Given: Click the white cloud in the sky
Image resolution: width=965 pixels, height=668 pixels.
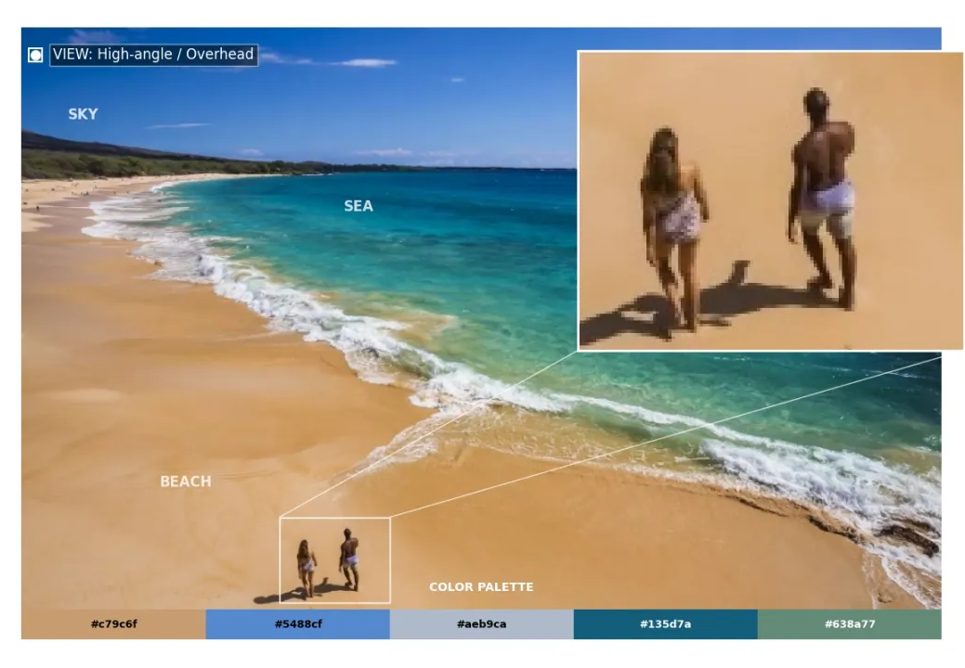Looking at the screenshot, I should [x=364, y=63].
